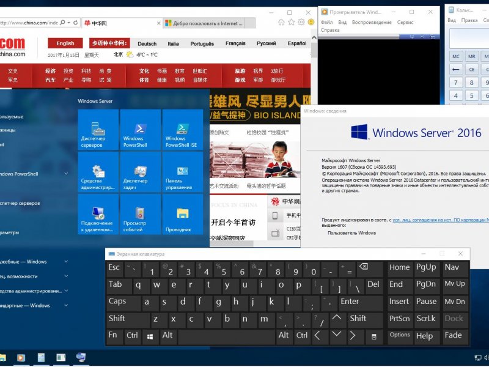Click Backspace key on on-screen keyboard
This screenshot has height=367, width=489.
tap(371, 269)
